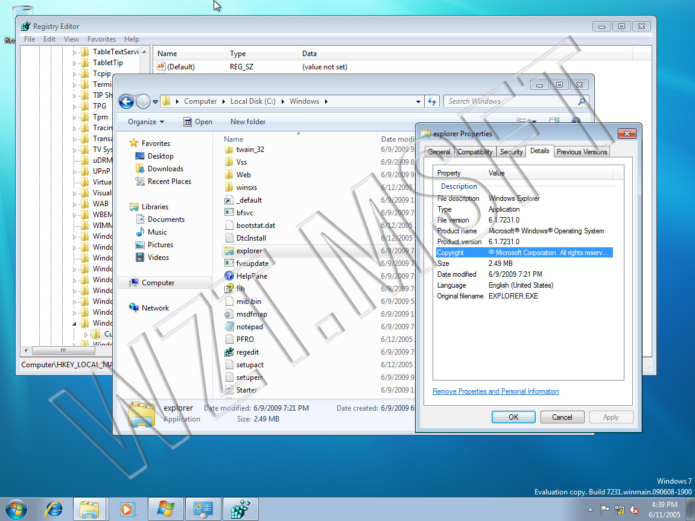The width and height of the screenshot is (695, 521).
Task: Select the Original filename property row
Action: click(x=524, y=296)
